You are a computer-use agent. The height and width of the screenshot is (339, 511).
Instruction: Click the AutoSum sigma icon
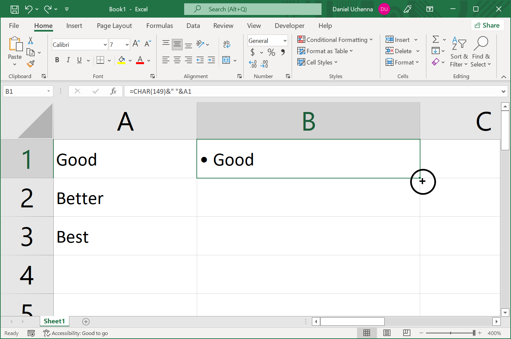[436, 40]
